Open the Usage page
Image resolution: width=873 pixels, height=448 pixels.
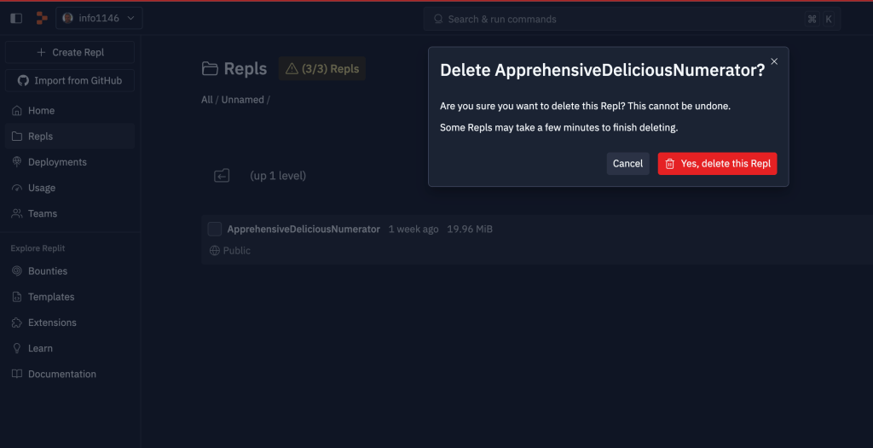point(70,188)
